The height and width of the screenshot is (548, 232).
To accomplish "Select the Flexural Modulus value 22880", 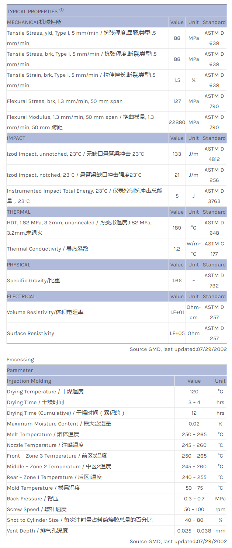I will tap(177, 122).
